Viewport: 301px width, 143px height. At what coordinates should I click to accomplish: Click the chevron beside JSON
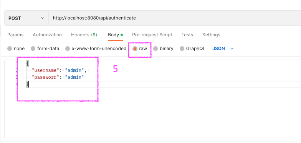(232, 49)
